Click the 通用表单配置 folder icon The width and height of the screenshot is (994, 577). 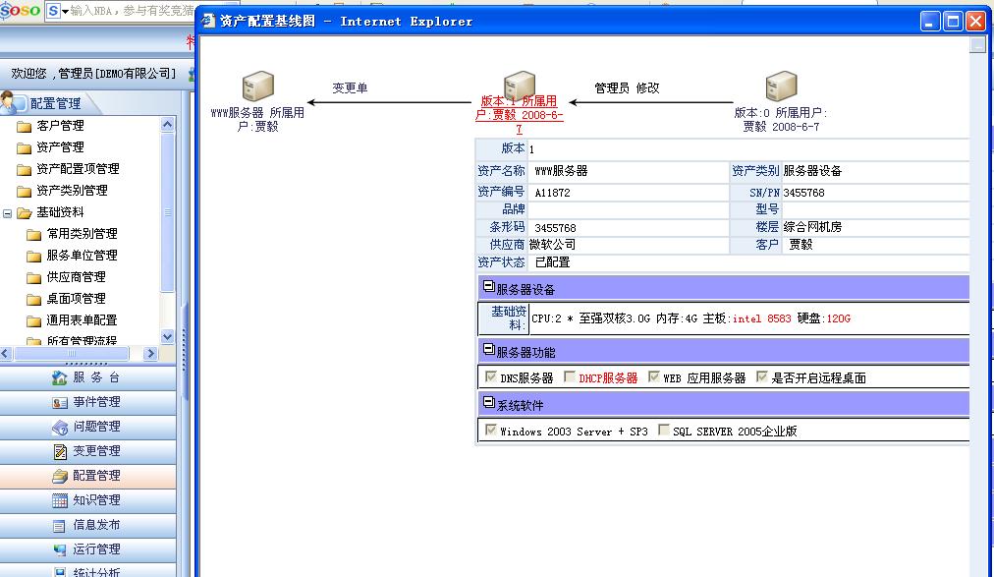34,320
